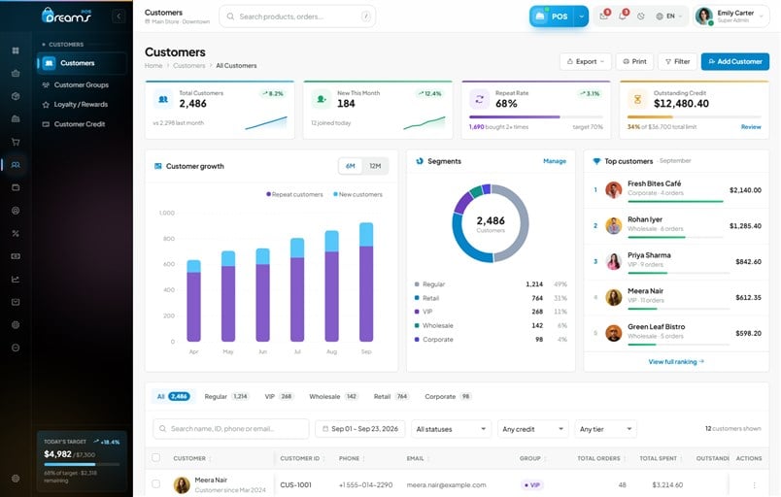Open the Emily Carter profile menu
This screenshot has width=781, height=497.
click(730, 17)
